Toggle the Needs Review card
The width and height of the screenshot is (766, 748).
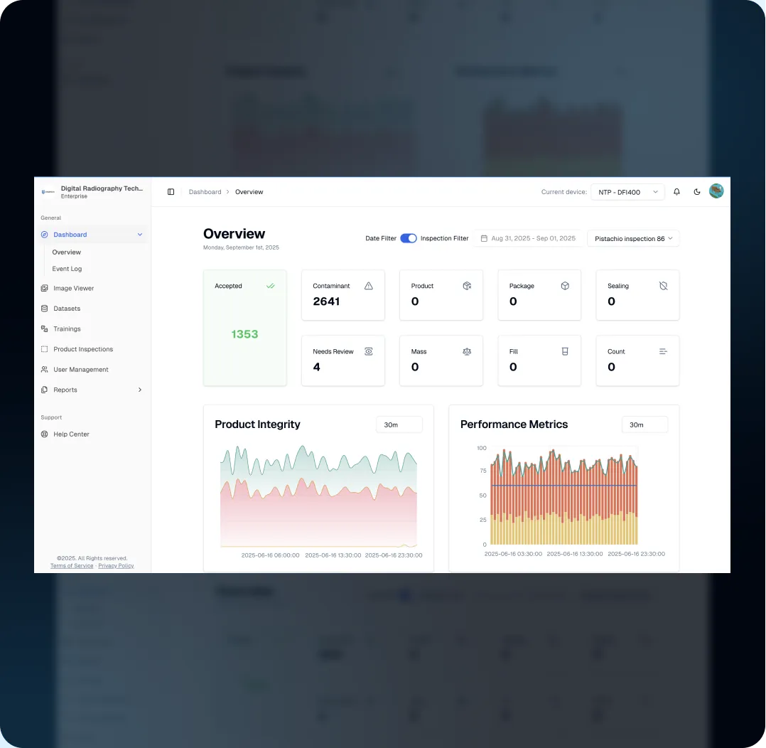click(368, 351)
